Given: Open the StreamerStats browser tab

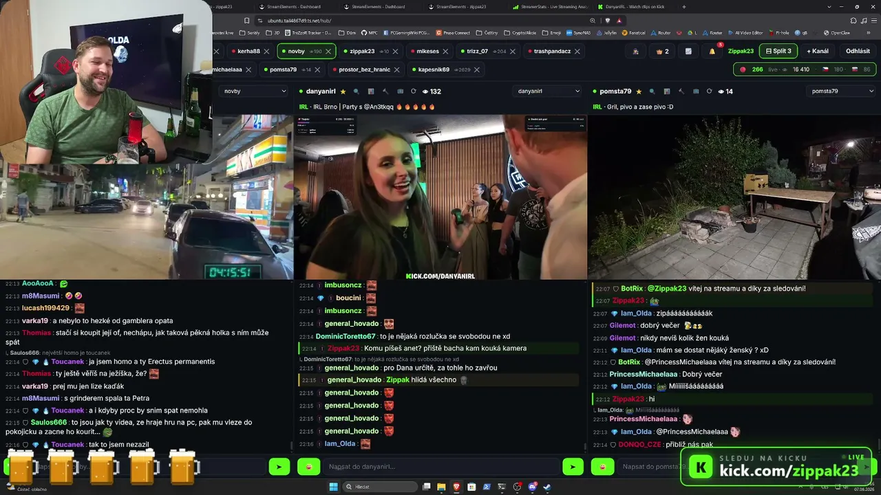Looking at the screenshot, I should tap(550, 7).
